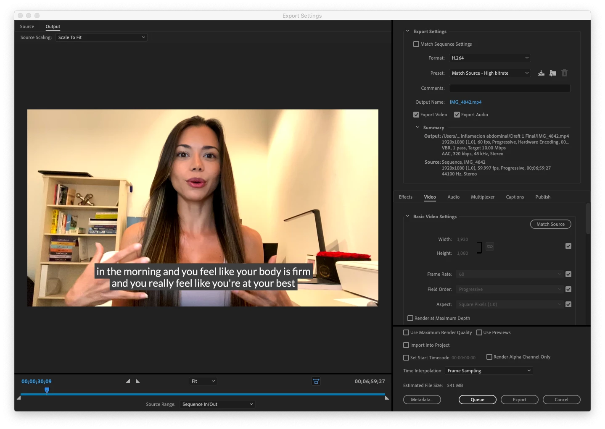Enable Use Maximum Render Quality

[406, 332]
